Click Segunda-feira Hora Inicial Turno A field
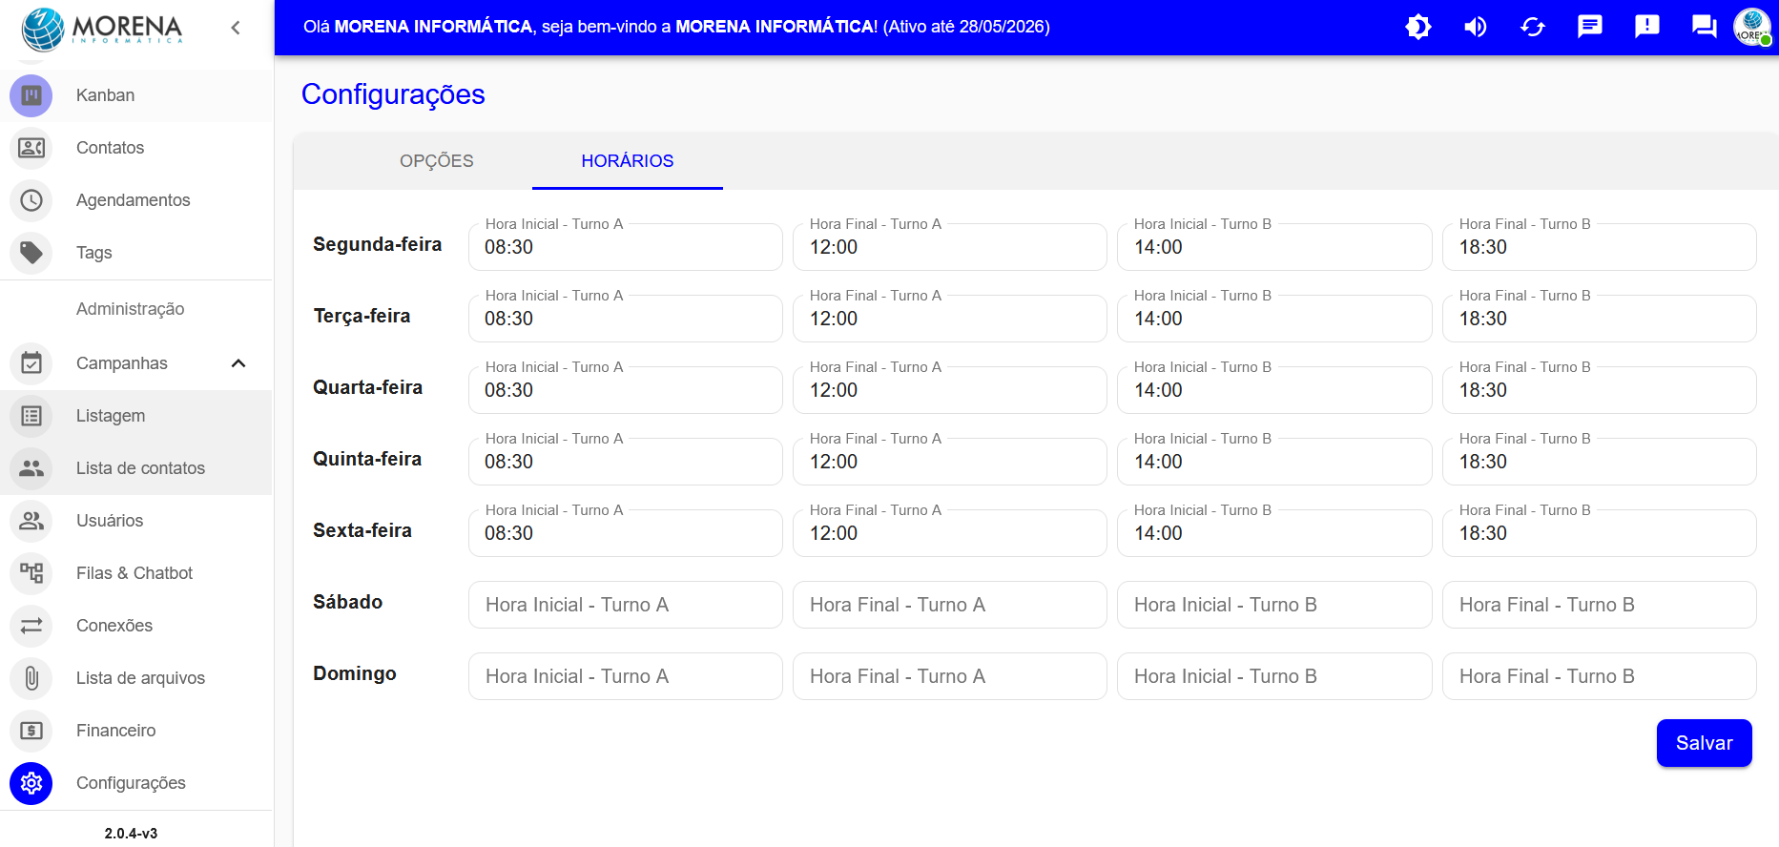This screenshot has width=1779, height=847. tap(625, 247)
